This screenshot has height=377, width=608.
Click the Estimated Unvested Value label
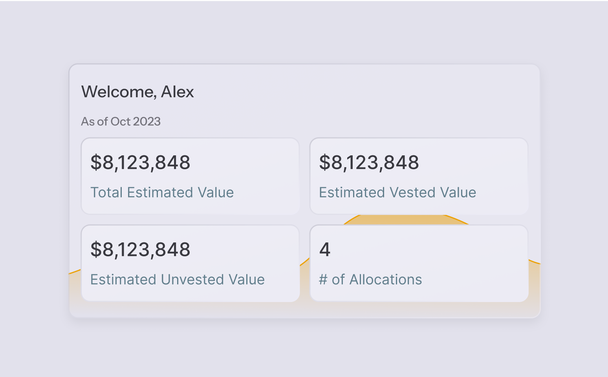coord(177,280)
